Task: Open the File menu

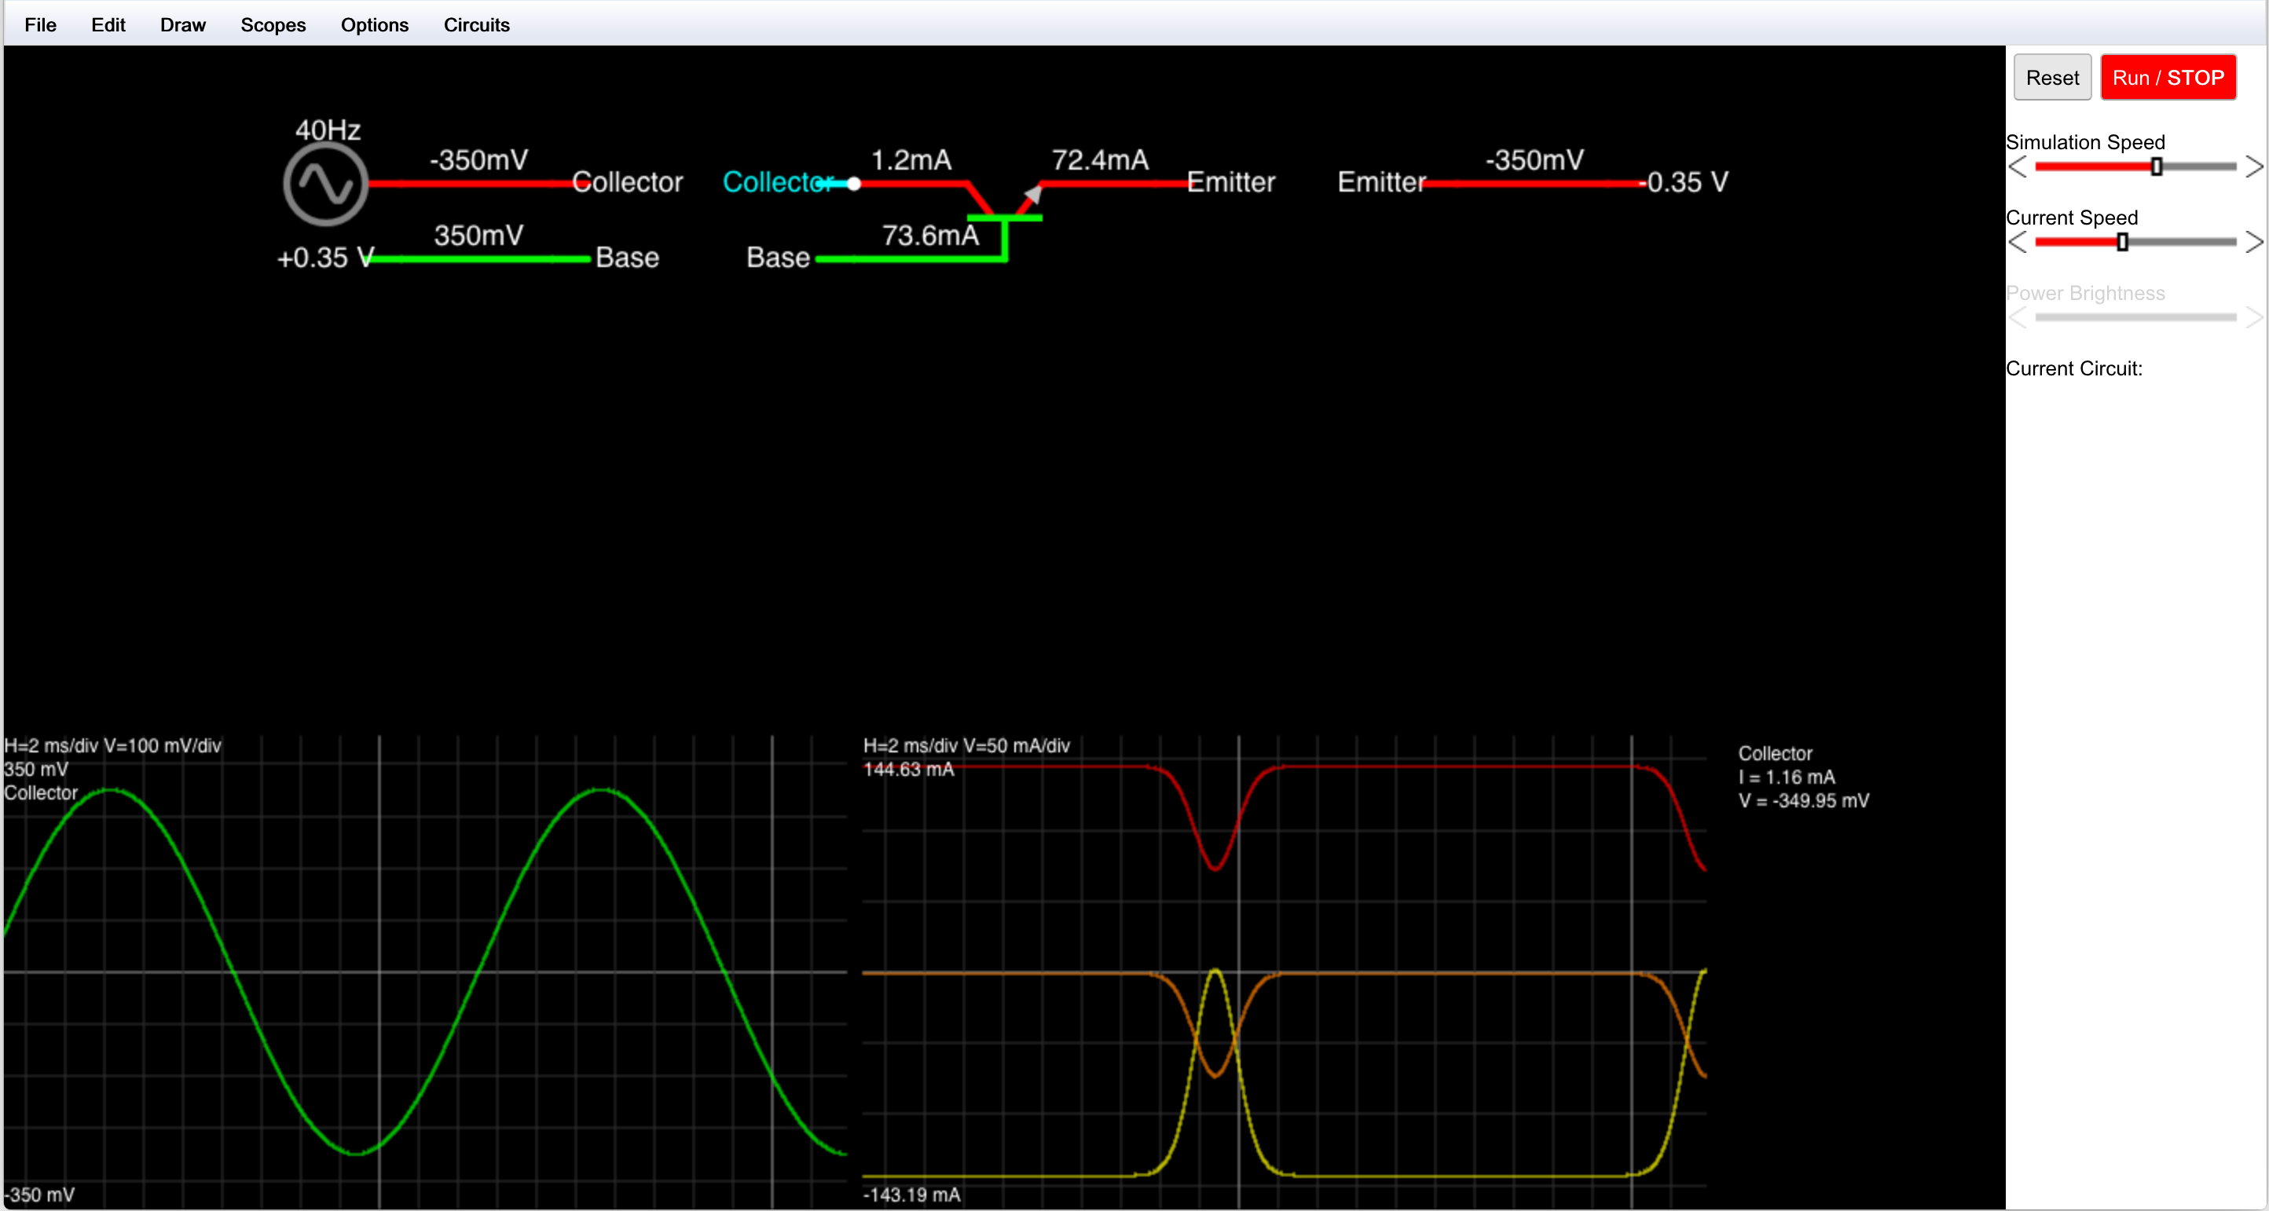Action: tap(41, 24)
